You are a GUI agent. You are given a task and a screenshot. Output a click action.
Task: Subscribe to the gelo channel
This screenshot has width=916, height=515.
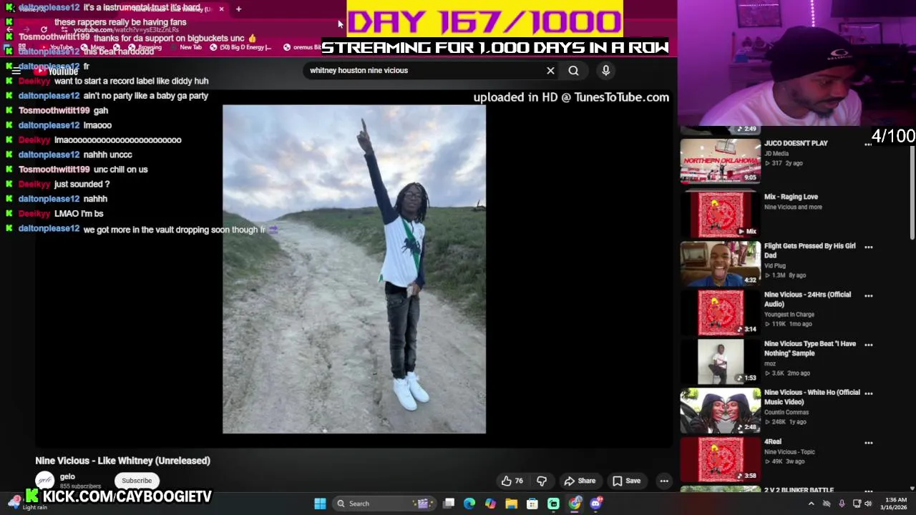pyautogui.click(x=137, y=481)
